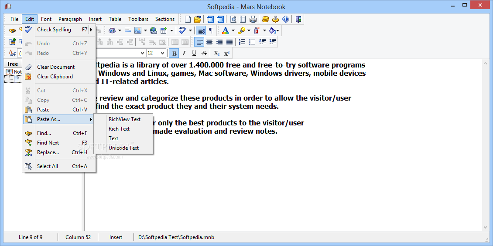Image resolution: width=493 pixels, height=246 pixels.
Task: Open the Paragraph menu
Action: [x=70, y=19]
